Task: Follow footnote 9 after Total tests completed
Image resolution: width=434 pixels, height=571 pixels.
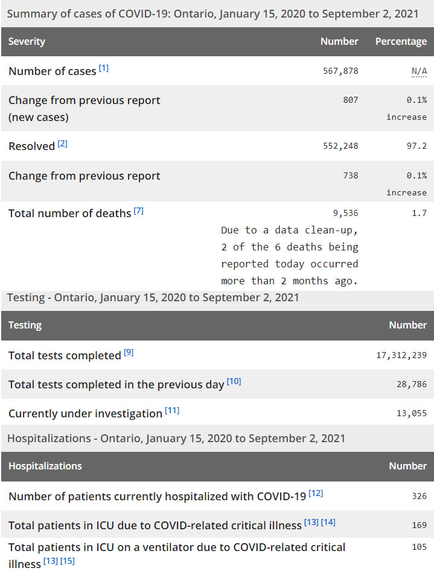Action: [129, 353]
